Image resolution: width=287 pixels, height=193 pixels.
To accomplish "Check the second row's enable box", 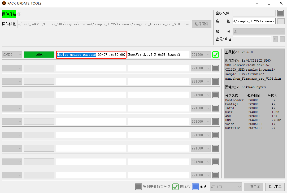I will coord(215,68).
